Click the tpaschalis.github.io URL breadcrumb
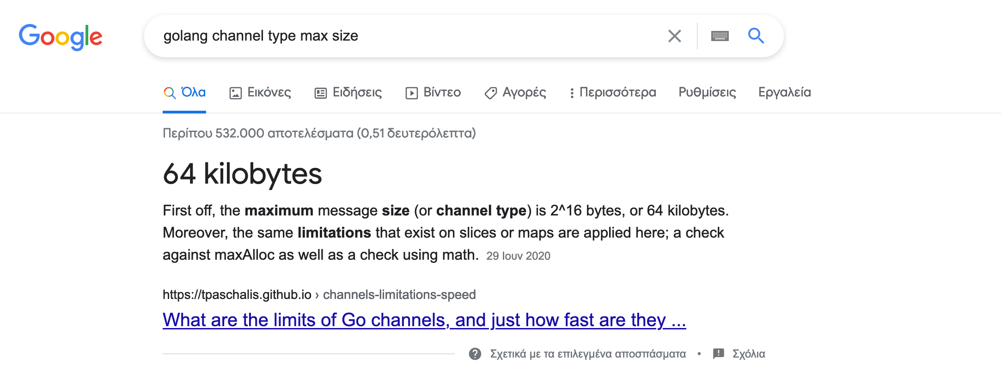The width and height of the screenshot is (1001, 382). (319, 294)
